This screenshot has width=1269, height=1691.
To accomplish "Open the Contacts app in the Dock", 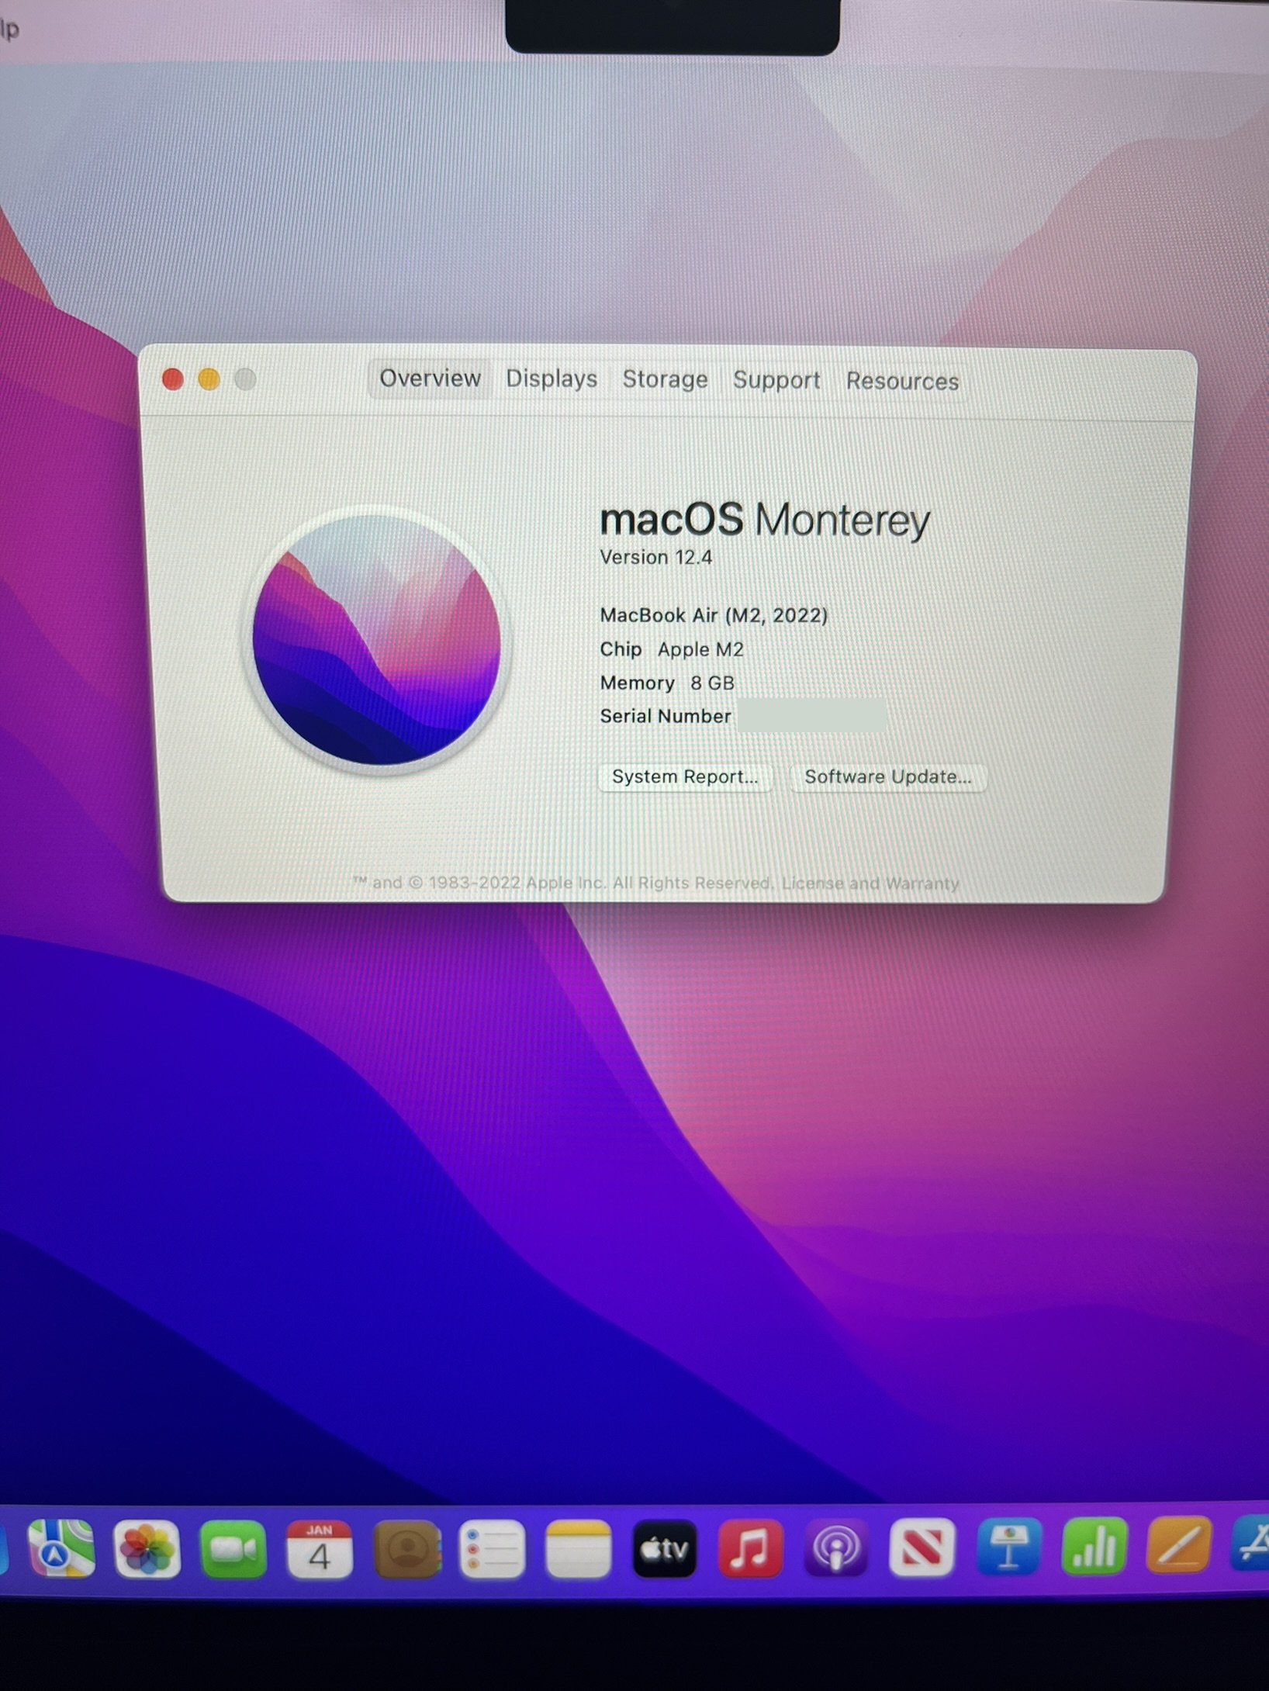I will point(407,1549).
